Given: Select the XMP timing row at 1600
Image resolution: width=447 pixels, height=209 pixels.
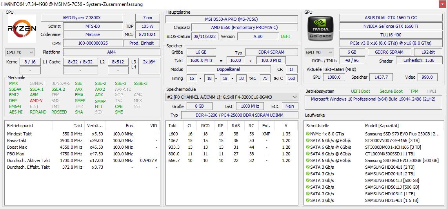Looking at the screenshot, I should (x=232, y=134).
